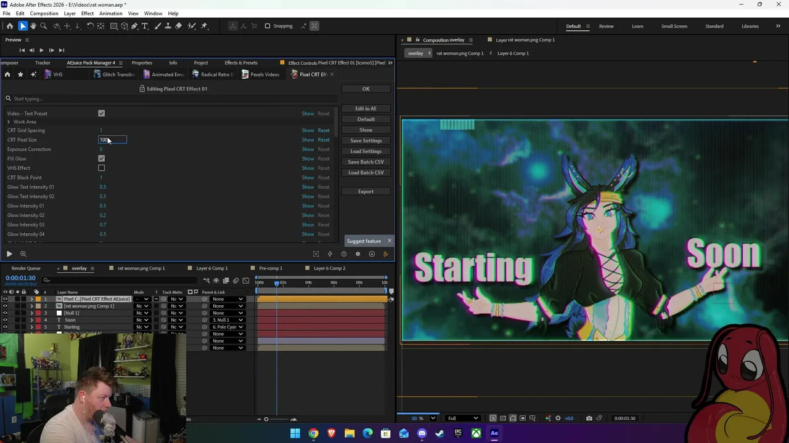Switch to Render Queue tab
This screenshot has width=789, height=443.
tap(26, 268)
